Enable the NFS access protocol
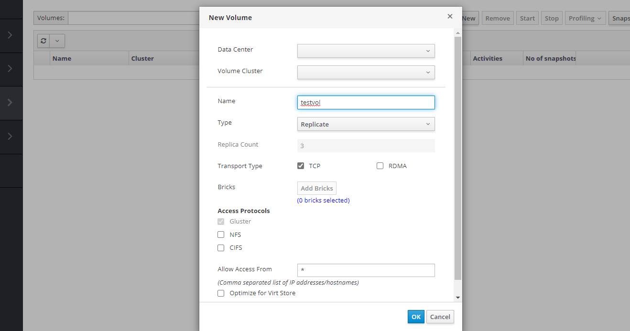The width and height of the screenshot is (630, 331). pyautogui.click(x=221, y=235)
